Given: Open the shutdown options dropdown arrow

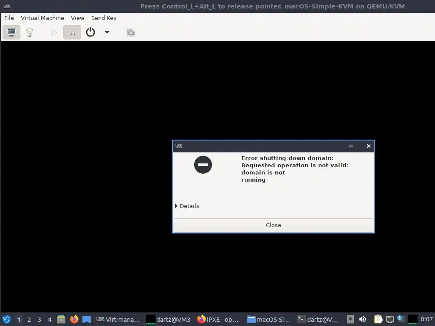Looking at the screenshot, I should tap(107, 32).
